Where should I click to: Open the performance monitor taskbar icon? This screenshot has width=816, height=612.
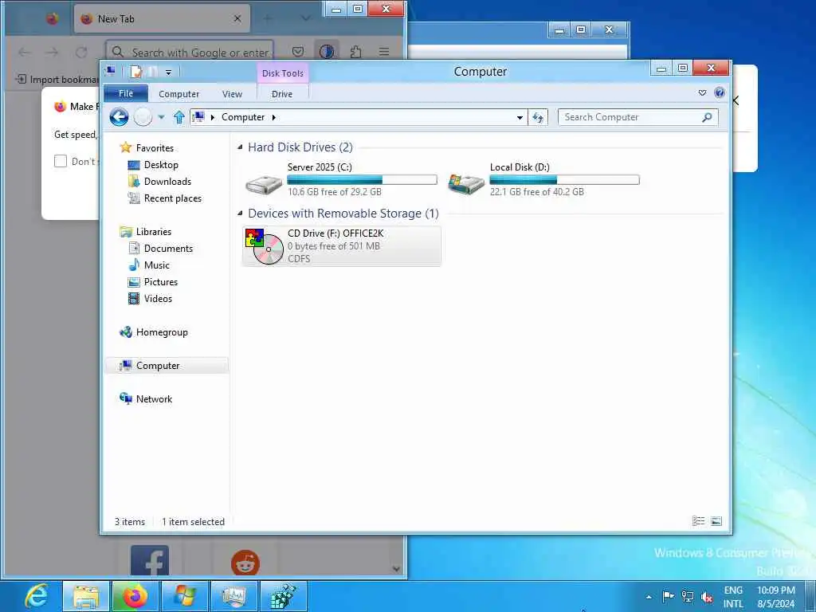tap(234, 596)
